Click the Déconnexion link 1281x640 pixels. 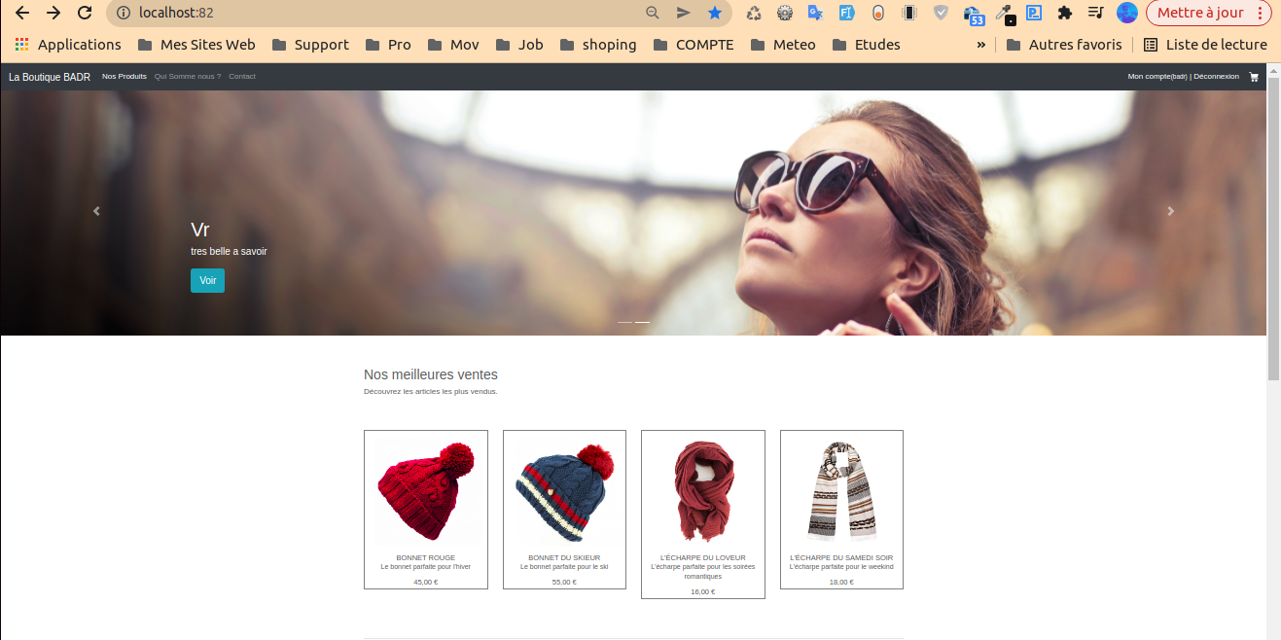1216,77
